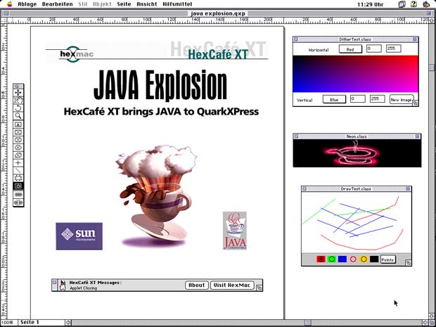Click the Visit HexMac button
Image resolution: width=436 pixels, height=327 pixels.
pos(232,285)
